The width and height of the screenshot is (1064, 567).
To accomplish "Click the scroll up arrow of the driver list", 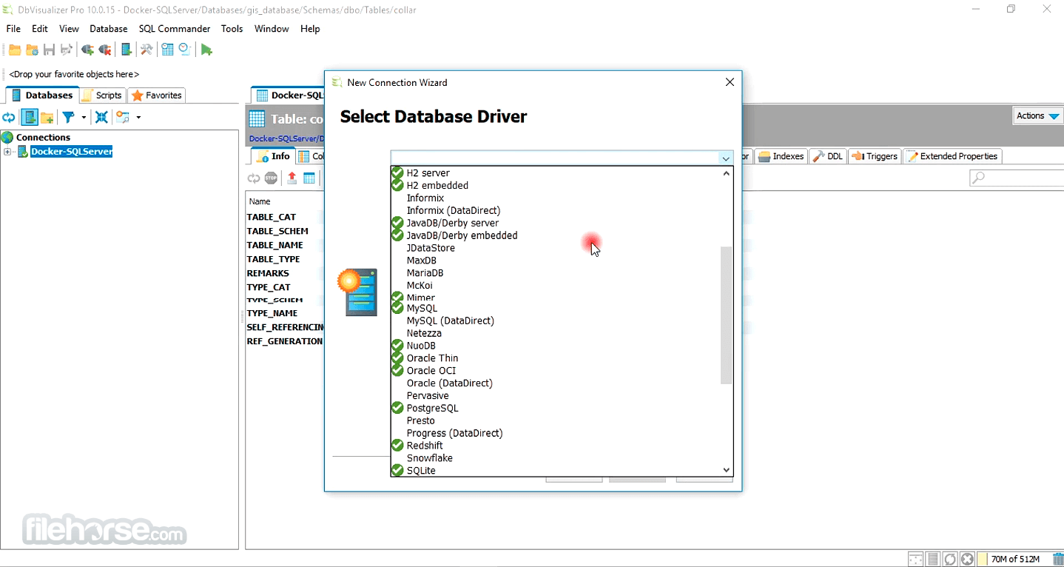I will point(726,173).
